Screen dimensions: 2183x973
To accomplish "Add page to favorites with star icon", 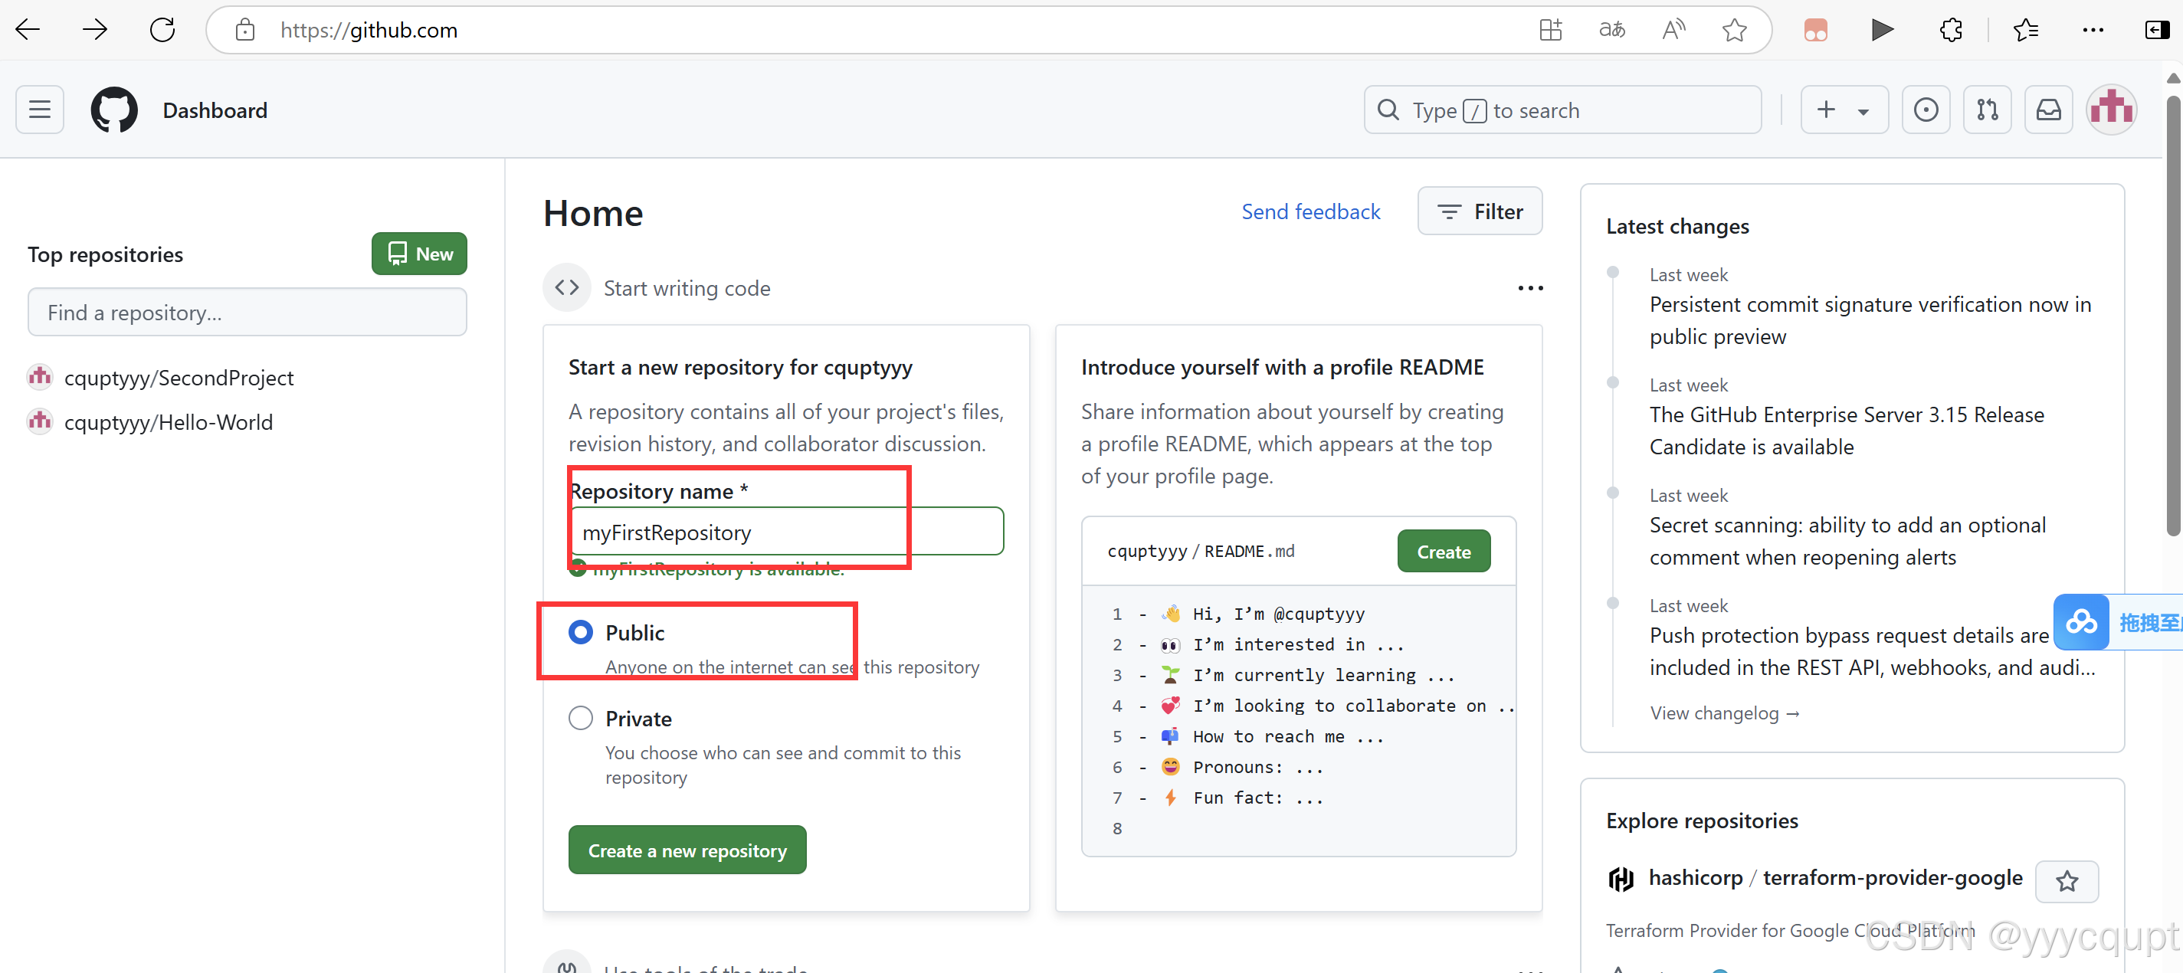I will point(1734,31).
